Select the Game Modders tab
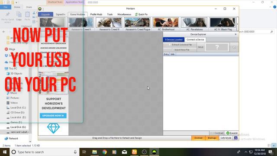 click(x=77, y=14)
